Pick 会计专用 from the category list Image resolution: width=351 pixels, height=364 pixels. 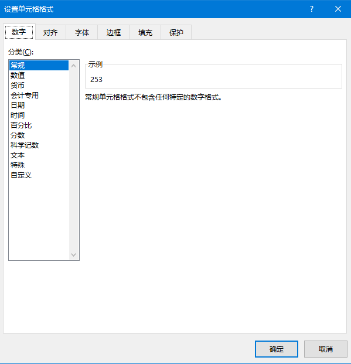pyautogui.click(x=39, y=95)
